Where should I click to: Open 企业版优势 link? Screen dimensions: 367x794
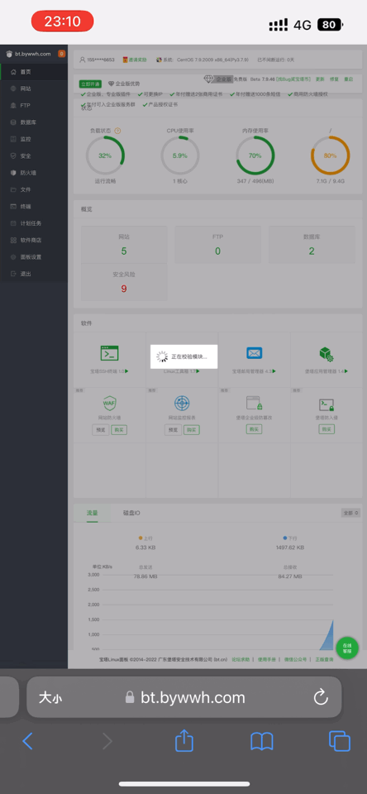click(x=125, y=84)
